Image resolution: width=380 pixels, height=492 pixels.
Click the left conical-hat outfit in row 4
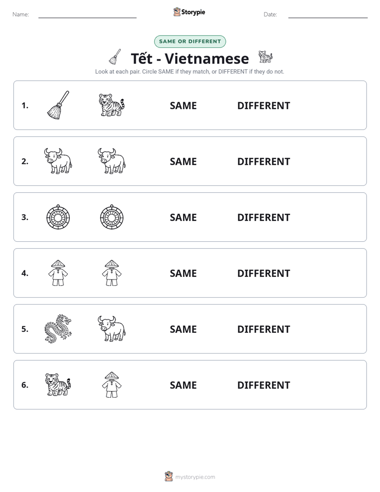coord(58,273)
